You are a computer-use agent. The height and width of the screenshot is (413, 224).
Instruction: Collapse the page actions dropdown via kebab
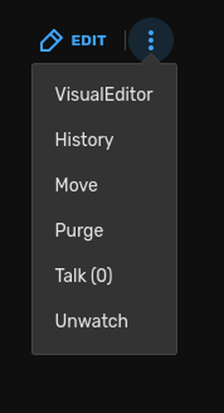151,40
